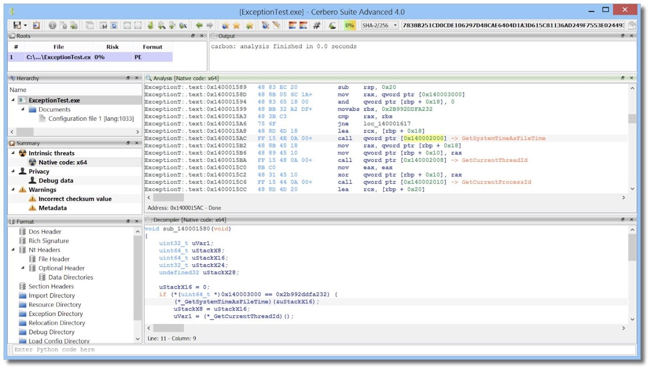Collapse the ExceptionTest.exe hierarchy node

point(13,100)
